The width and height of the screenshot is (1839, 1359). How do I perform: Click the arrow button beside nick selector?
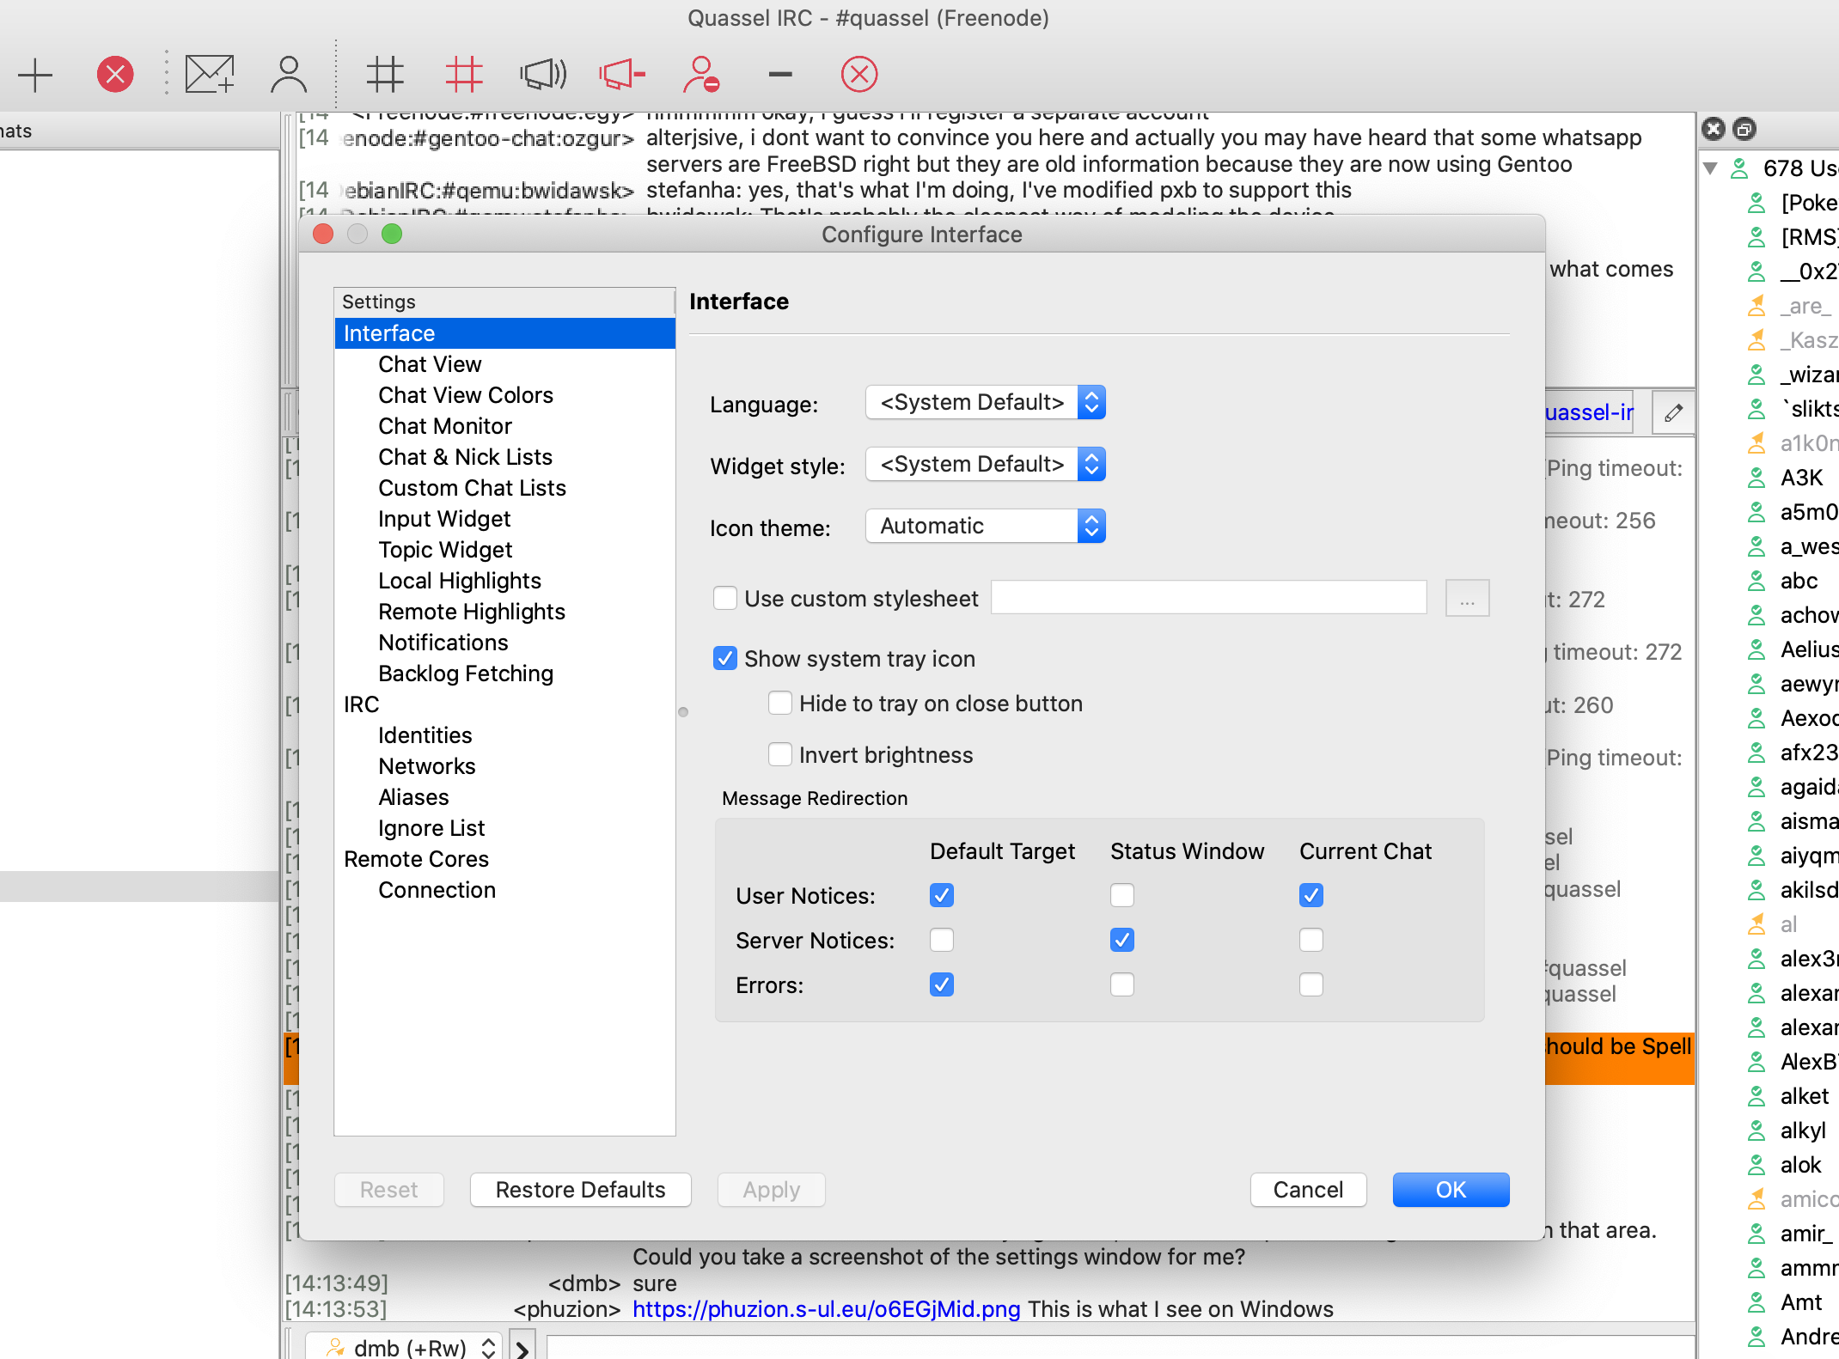(x=522, y=1347)
